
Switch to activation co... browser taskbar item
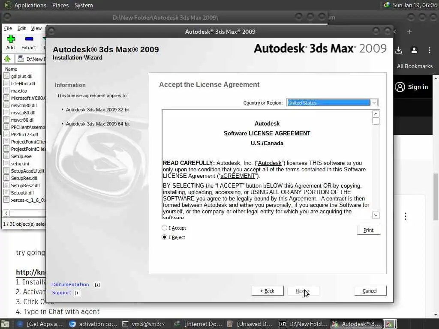tap(93, 324)
